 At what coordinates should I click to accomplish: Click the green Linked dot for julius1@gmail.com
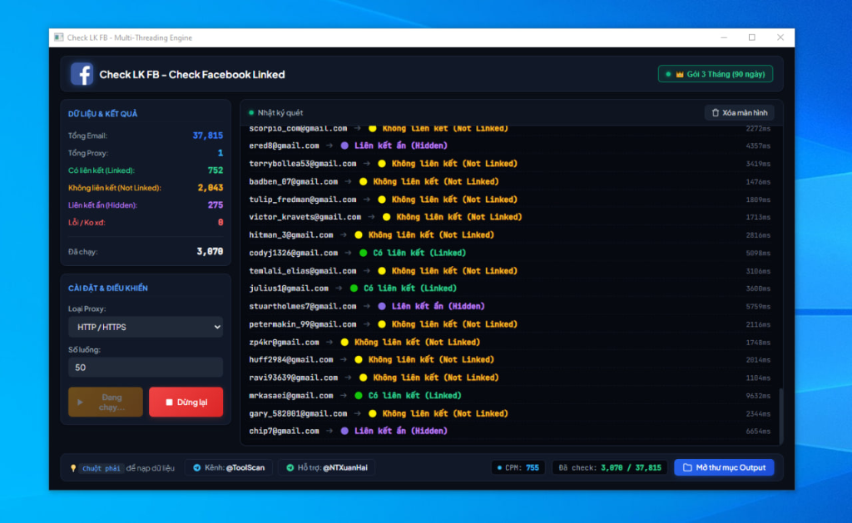point(354,289)
